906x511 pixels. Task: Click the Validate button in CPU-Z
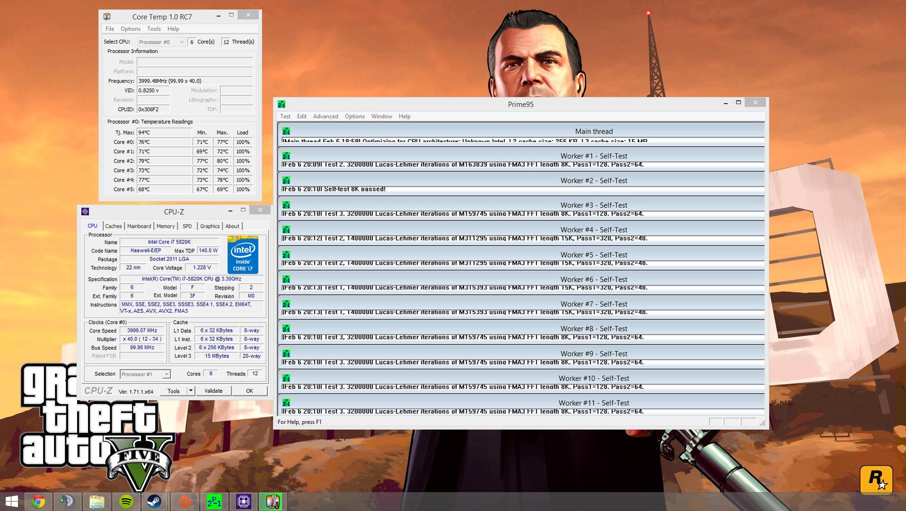point(213,391)
